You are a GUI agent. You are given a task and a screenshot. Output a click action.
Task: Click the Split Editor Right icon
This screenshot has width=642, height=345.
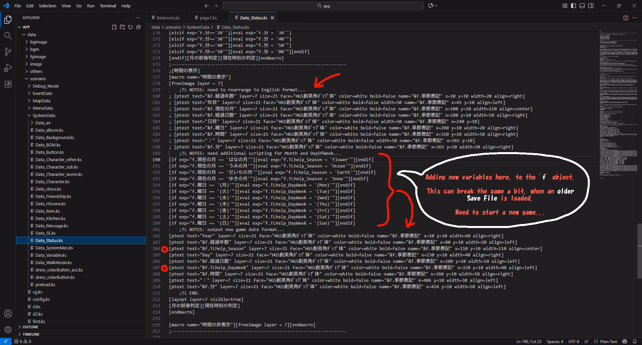[x=626, y=18]
